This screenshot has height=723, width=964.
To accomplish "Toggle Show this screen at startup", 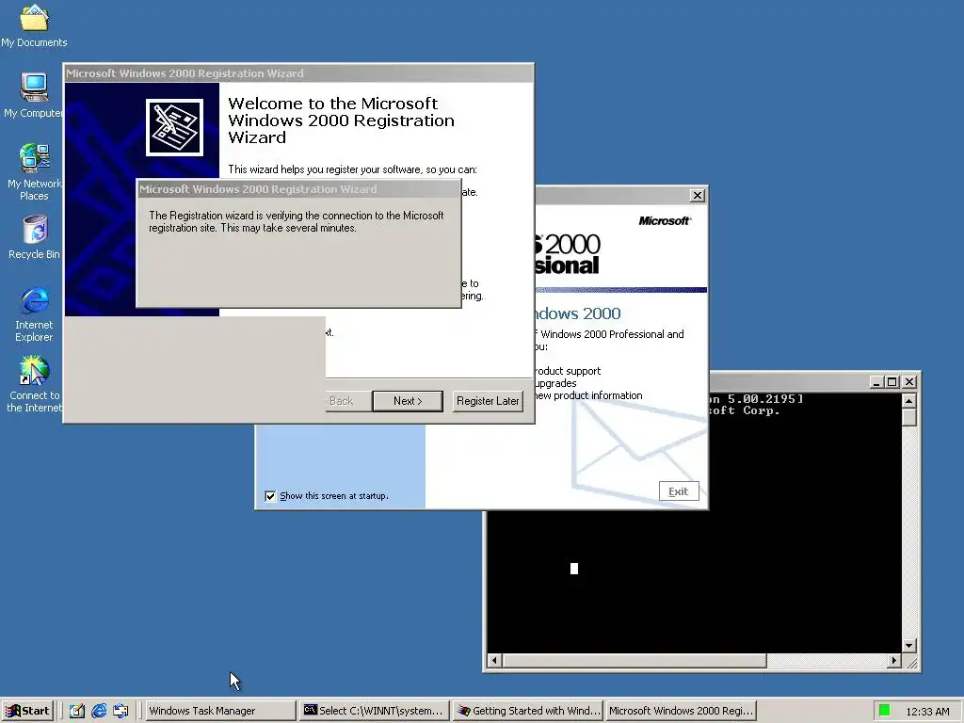I will [270, 496].
